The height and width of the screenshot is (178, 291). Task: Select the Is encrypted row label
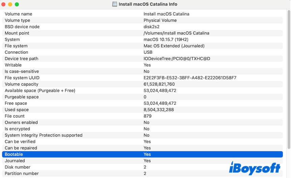point(17,129)
